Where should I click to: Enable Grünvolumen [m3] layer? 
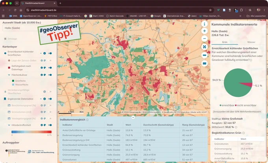click(x=50, y=112)
